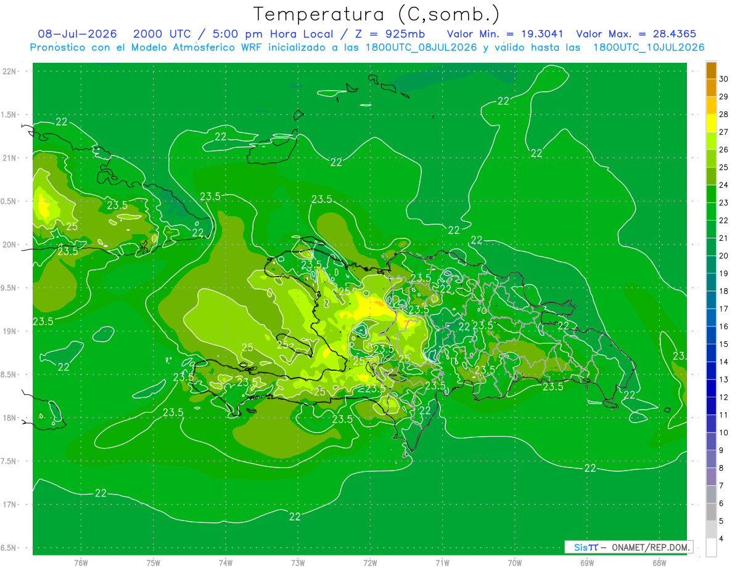Click the yellow legend band between 27 and 28
740x571 pixels.
click(711, 123)
